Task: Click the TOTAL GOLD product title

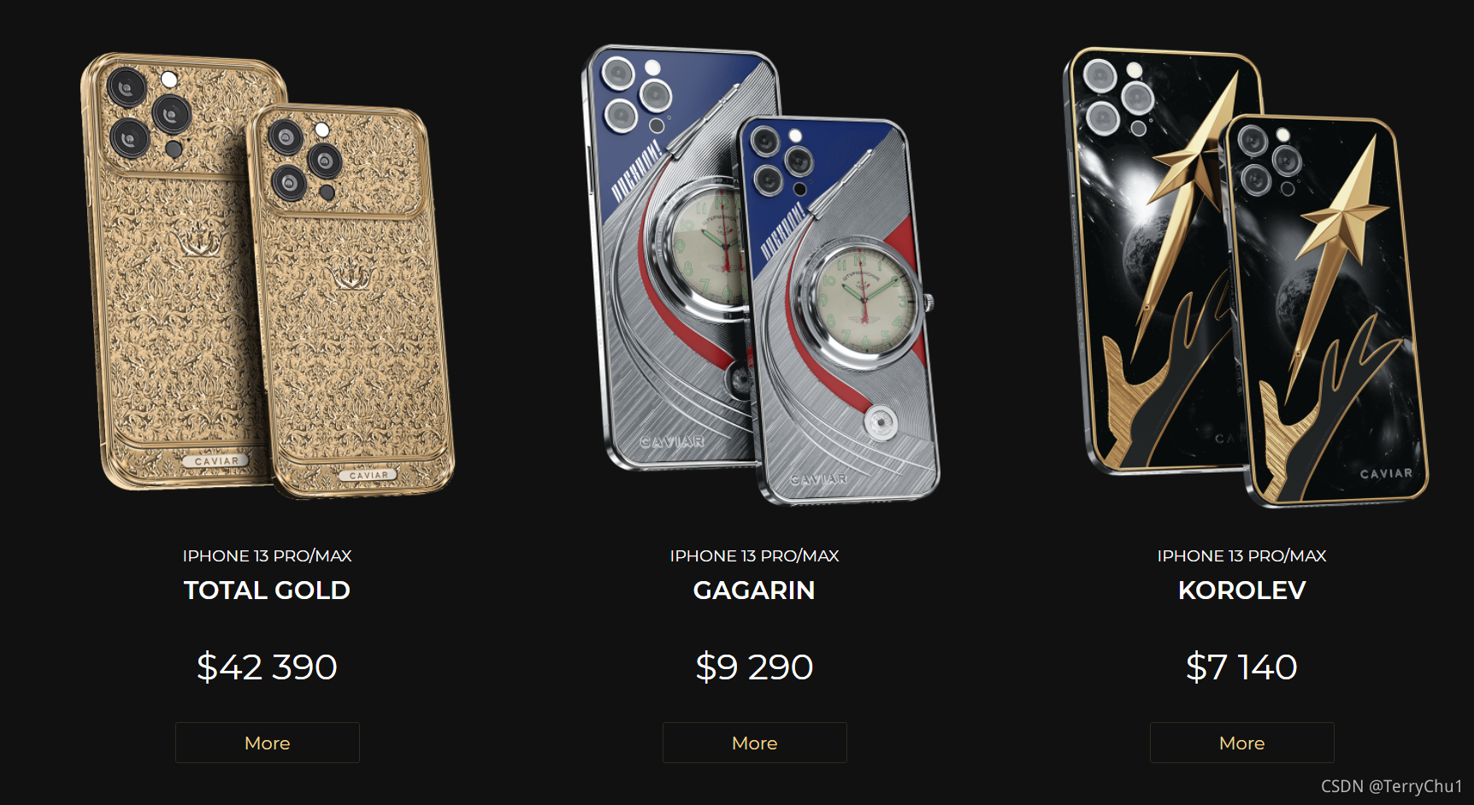Action: 268,591
